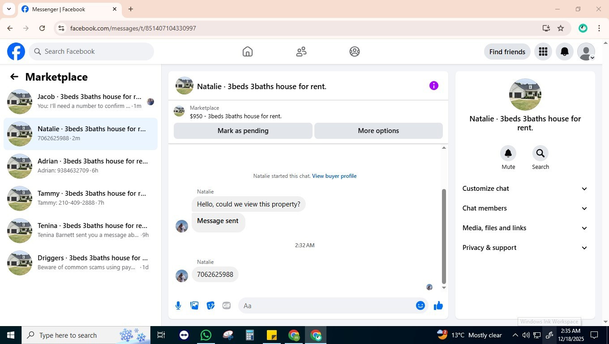The image size is (609, 344).
Task: Open Adrian's conversation in the list
Action: click(81, 166)
